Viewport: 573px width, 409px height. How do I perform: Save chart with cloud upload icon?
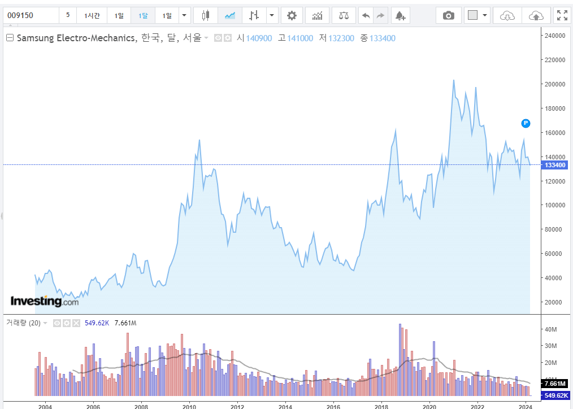pyautogui.click(x=536, y=15)
